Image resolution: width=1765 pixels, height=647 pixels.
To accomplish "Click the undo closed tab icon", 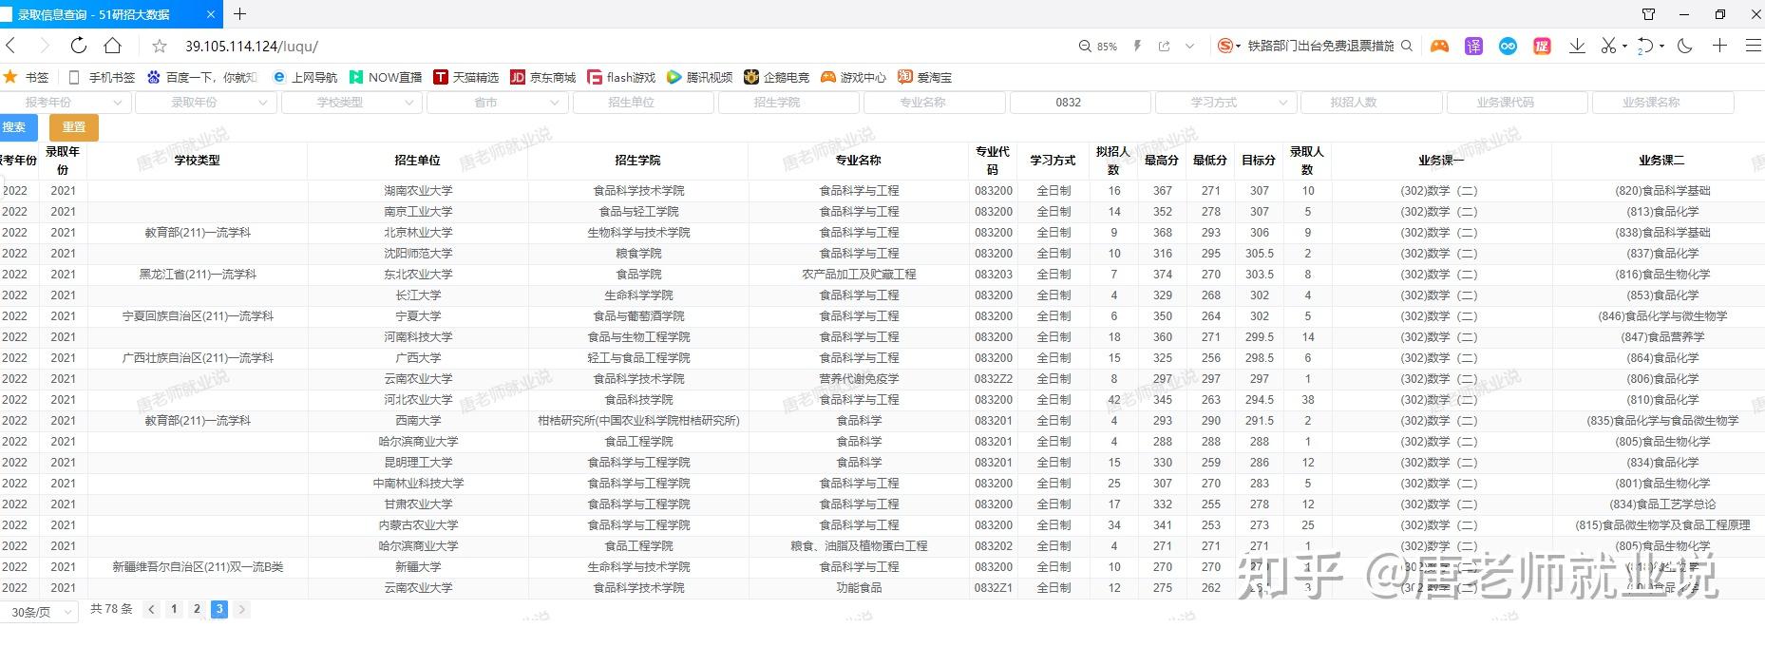I will [1646, 46].
